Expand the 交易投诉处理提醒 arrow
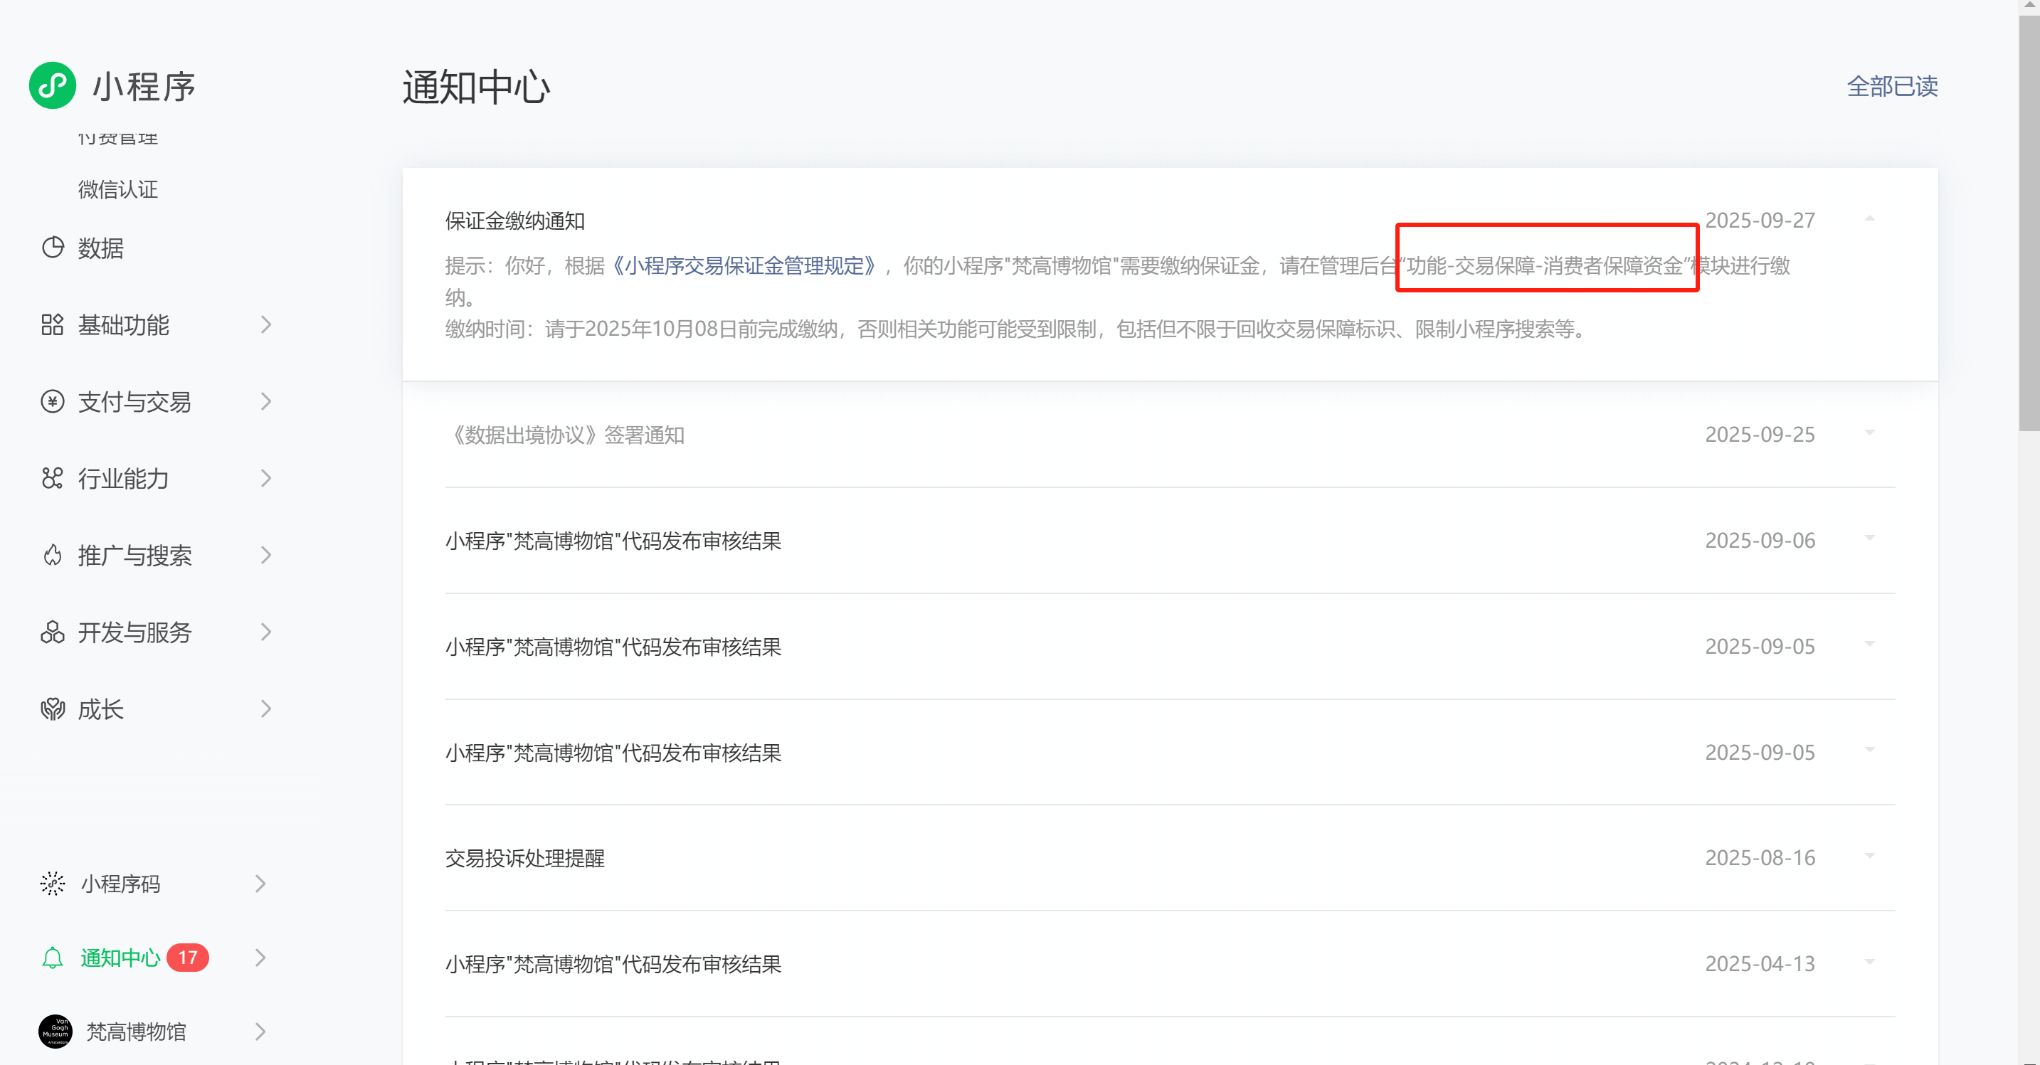The height and width of the screenshot is (1065, 2040). [1869, 856]
